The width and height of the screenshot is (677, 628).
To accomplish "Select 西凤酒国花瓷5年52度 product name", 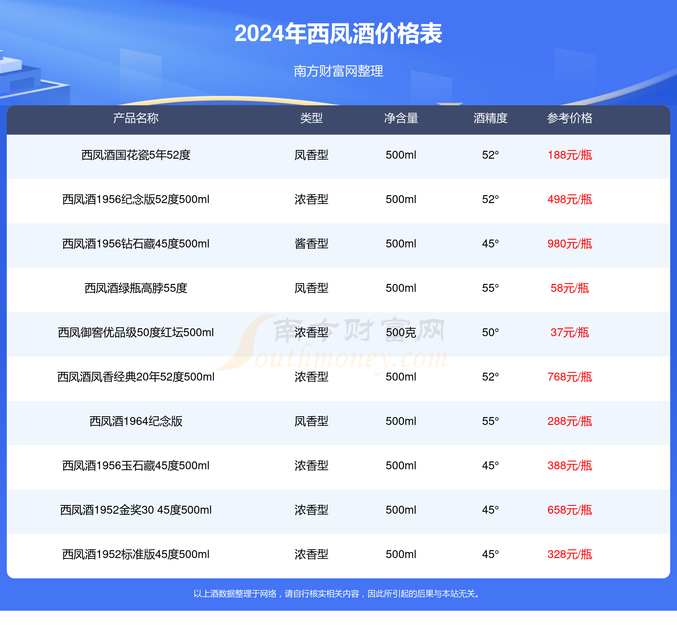I will pos(136,155).
